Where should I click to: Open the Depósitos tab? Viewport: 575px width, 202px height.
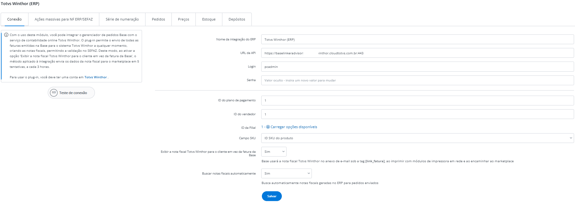point(237,19)
